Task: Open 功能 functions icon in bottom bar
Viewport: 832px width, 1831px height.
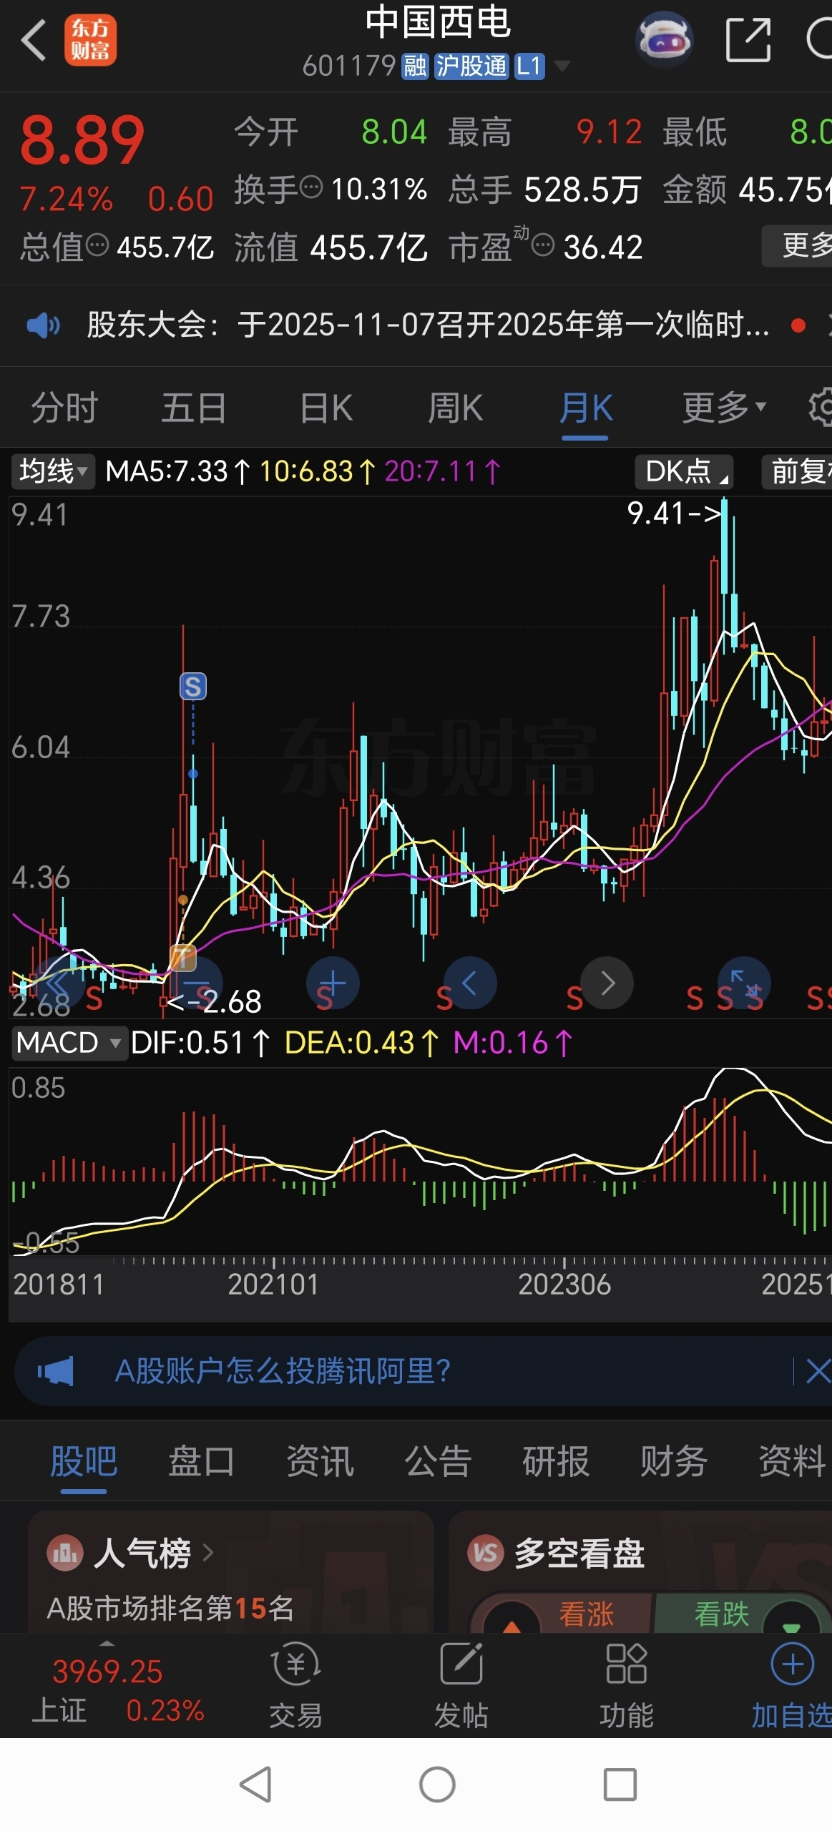Action: coord(627,1664)
